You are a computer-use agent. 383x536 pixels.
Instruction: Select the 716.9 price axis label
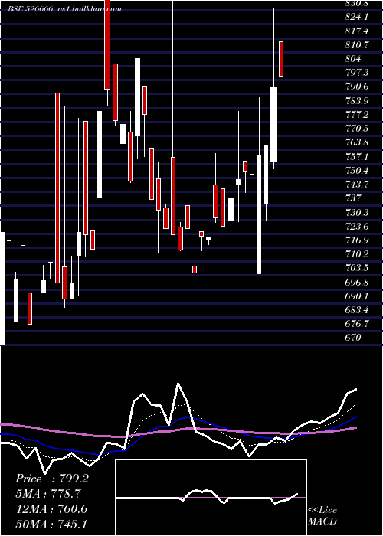click(x=357, y=240)
